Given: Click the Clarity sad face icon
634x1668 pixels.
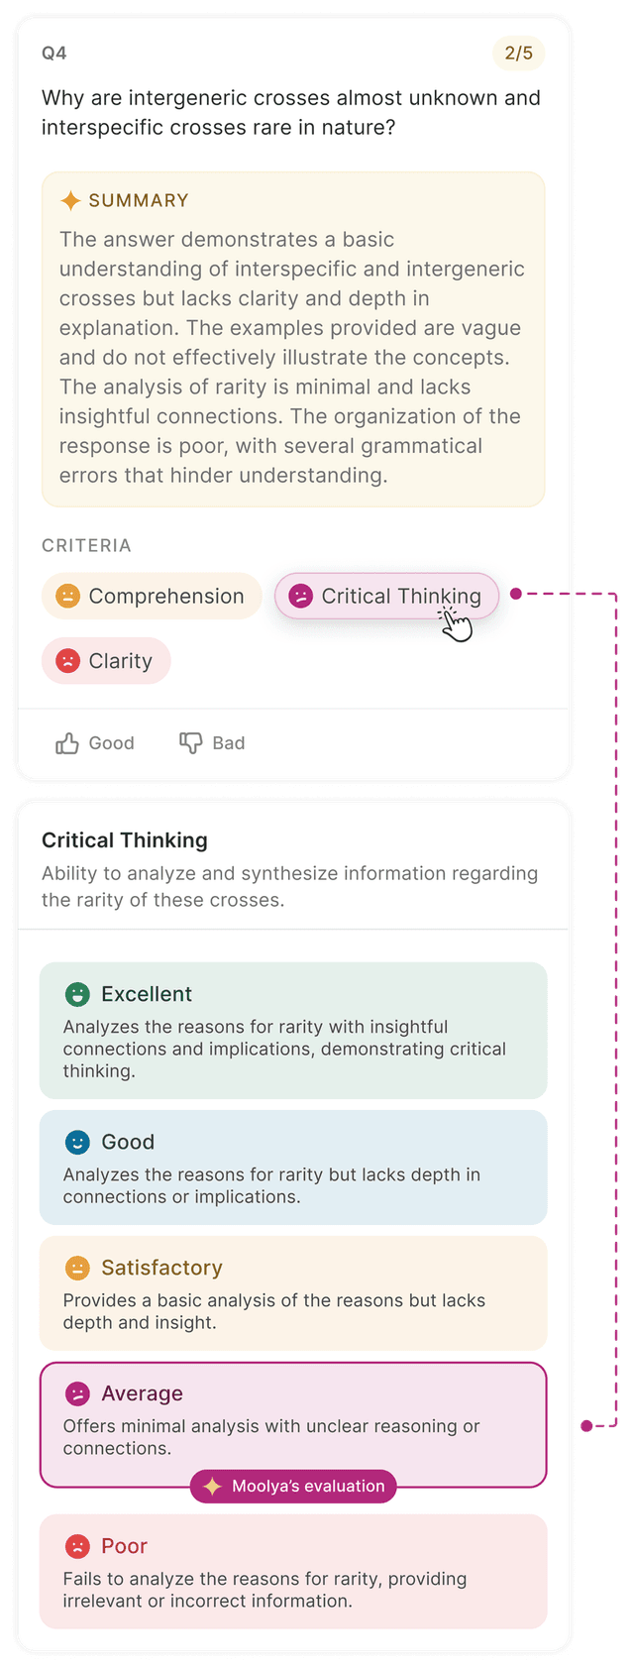Looking at the screenshot, I should 67,660.
